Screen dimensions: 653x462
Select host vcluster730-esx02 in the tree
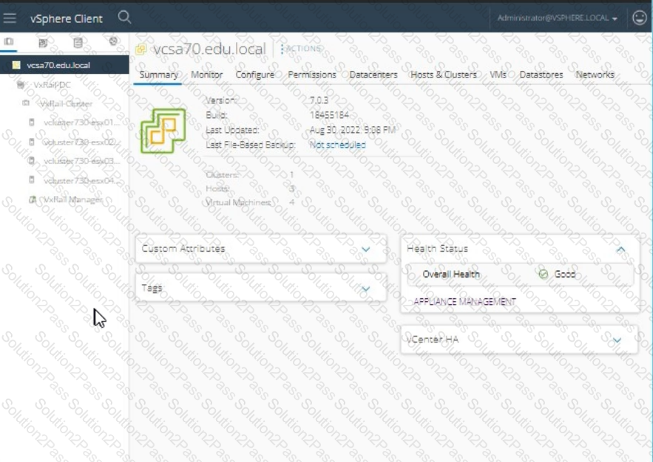(81, 142)
